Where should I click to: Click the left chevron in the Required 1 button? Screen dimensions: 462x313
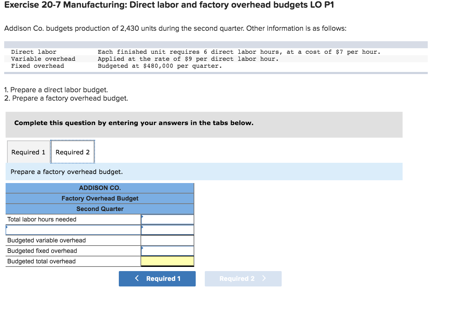[137, 278]
